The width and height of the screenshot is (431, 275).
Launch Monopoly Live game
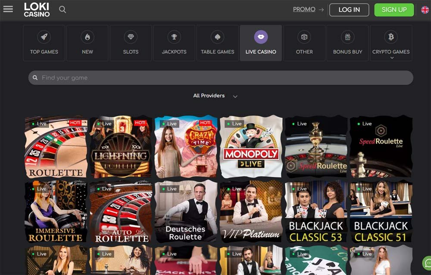tap(251, 147)
